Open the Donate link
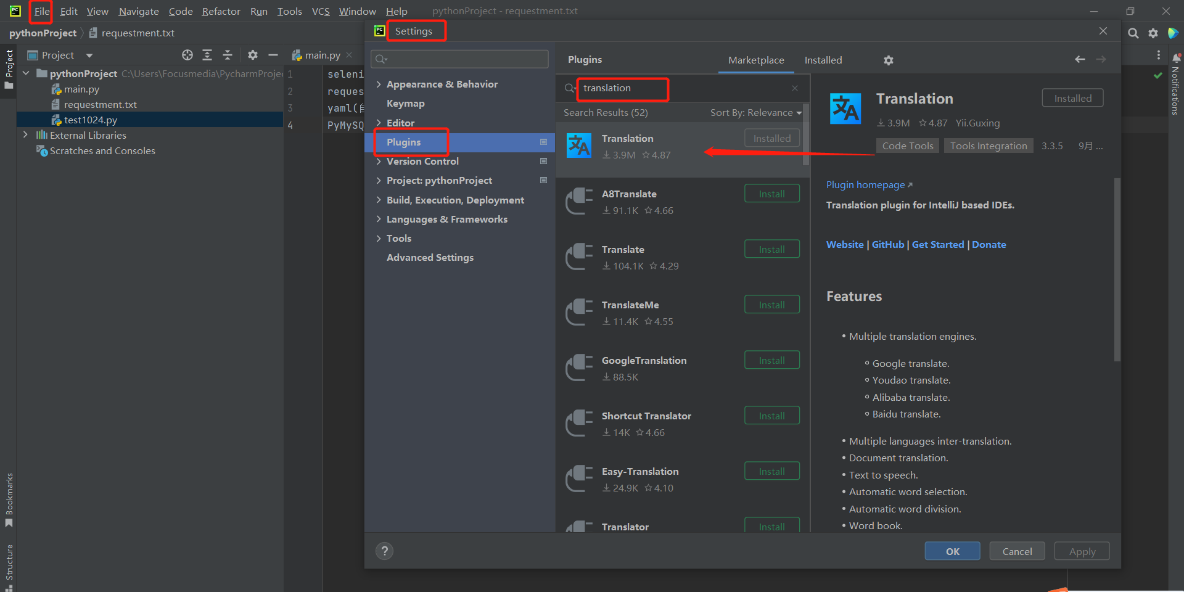 989,245
